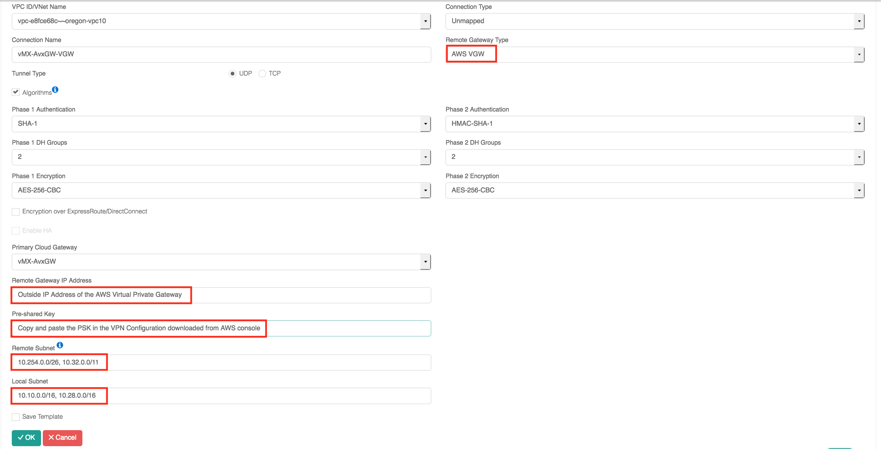
Task: Check the Save Template checkbox
Action: click(16, 417)
